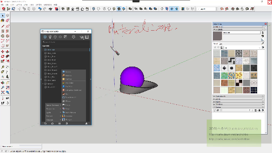This screenshot has width=272, height=153.
Task: Click the Undo arrow in top toolbar
Action: (x=40, y=9)
